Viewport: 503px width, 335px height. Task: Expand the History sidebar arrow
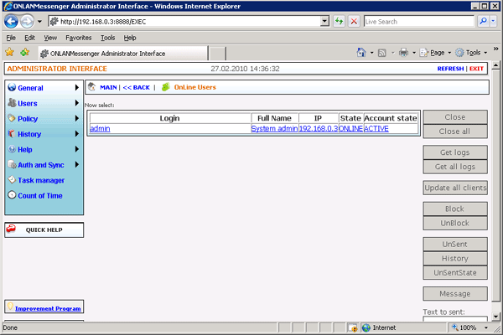click(76, 134)
